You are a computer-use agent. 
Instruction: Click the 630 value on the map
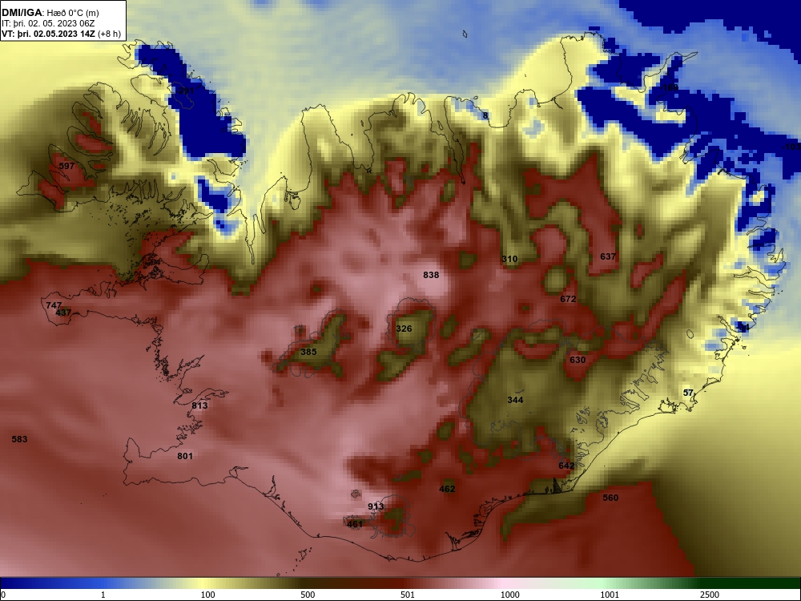(x=578, y=360)
